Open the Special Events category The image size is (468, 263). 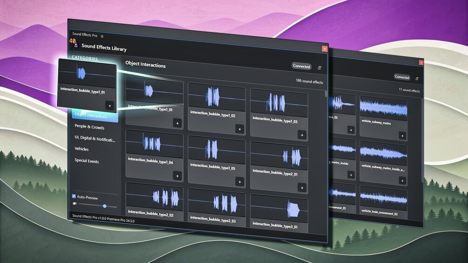[87, 161]
